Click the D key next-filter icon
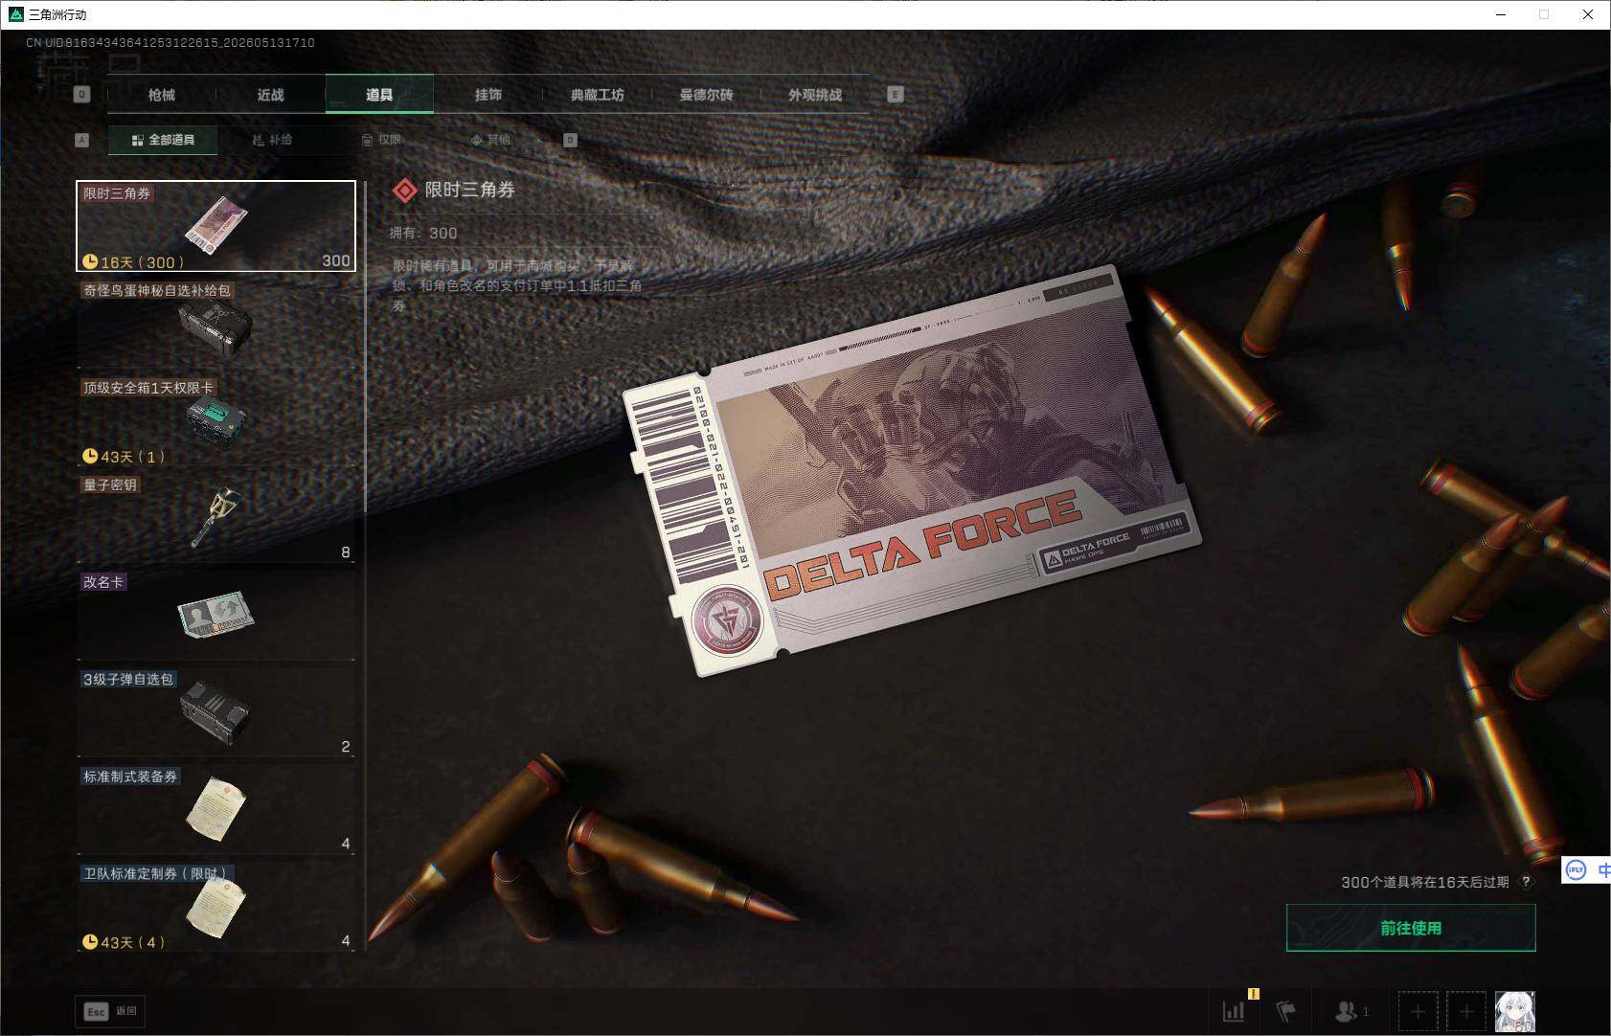The image size is (1611, 1036). coord(570,140)
